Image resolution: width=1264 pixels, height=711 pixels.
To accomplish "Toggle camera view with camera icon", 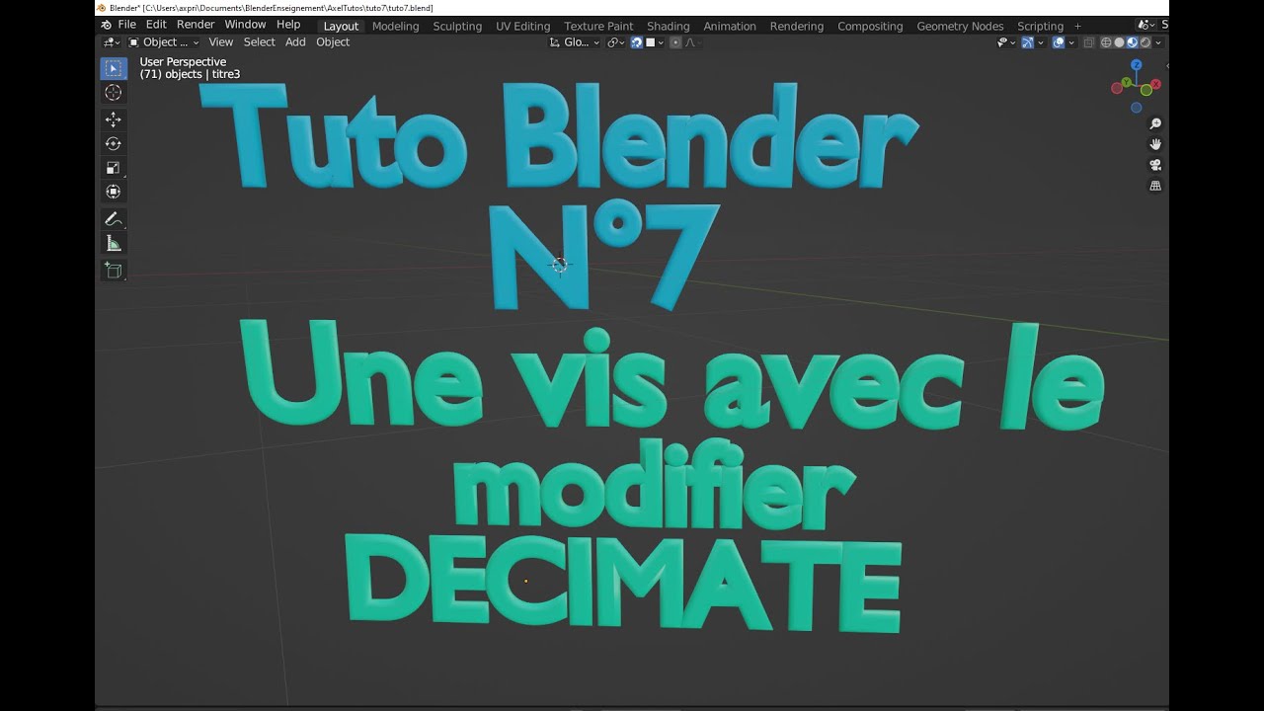I will 1155,165.
